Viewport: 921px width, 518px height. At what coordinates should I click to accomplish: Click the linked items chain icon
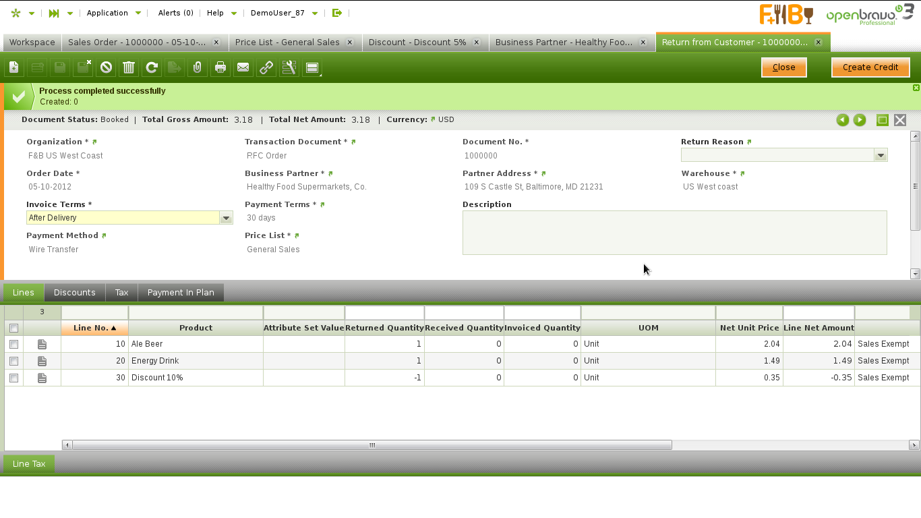click(266, 67)
